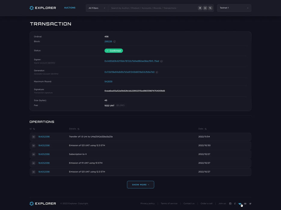Image resolution: width=281 pixels, height=210 pixels.
Task: Open Twitter social icon
Action: (x=250, y=204)
